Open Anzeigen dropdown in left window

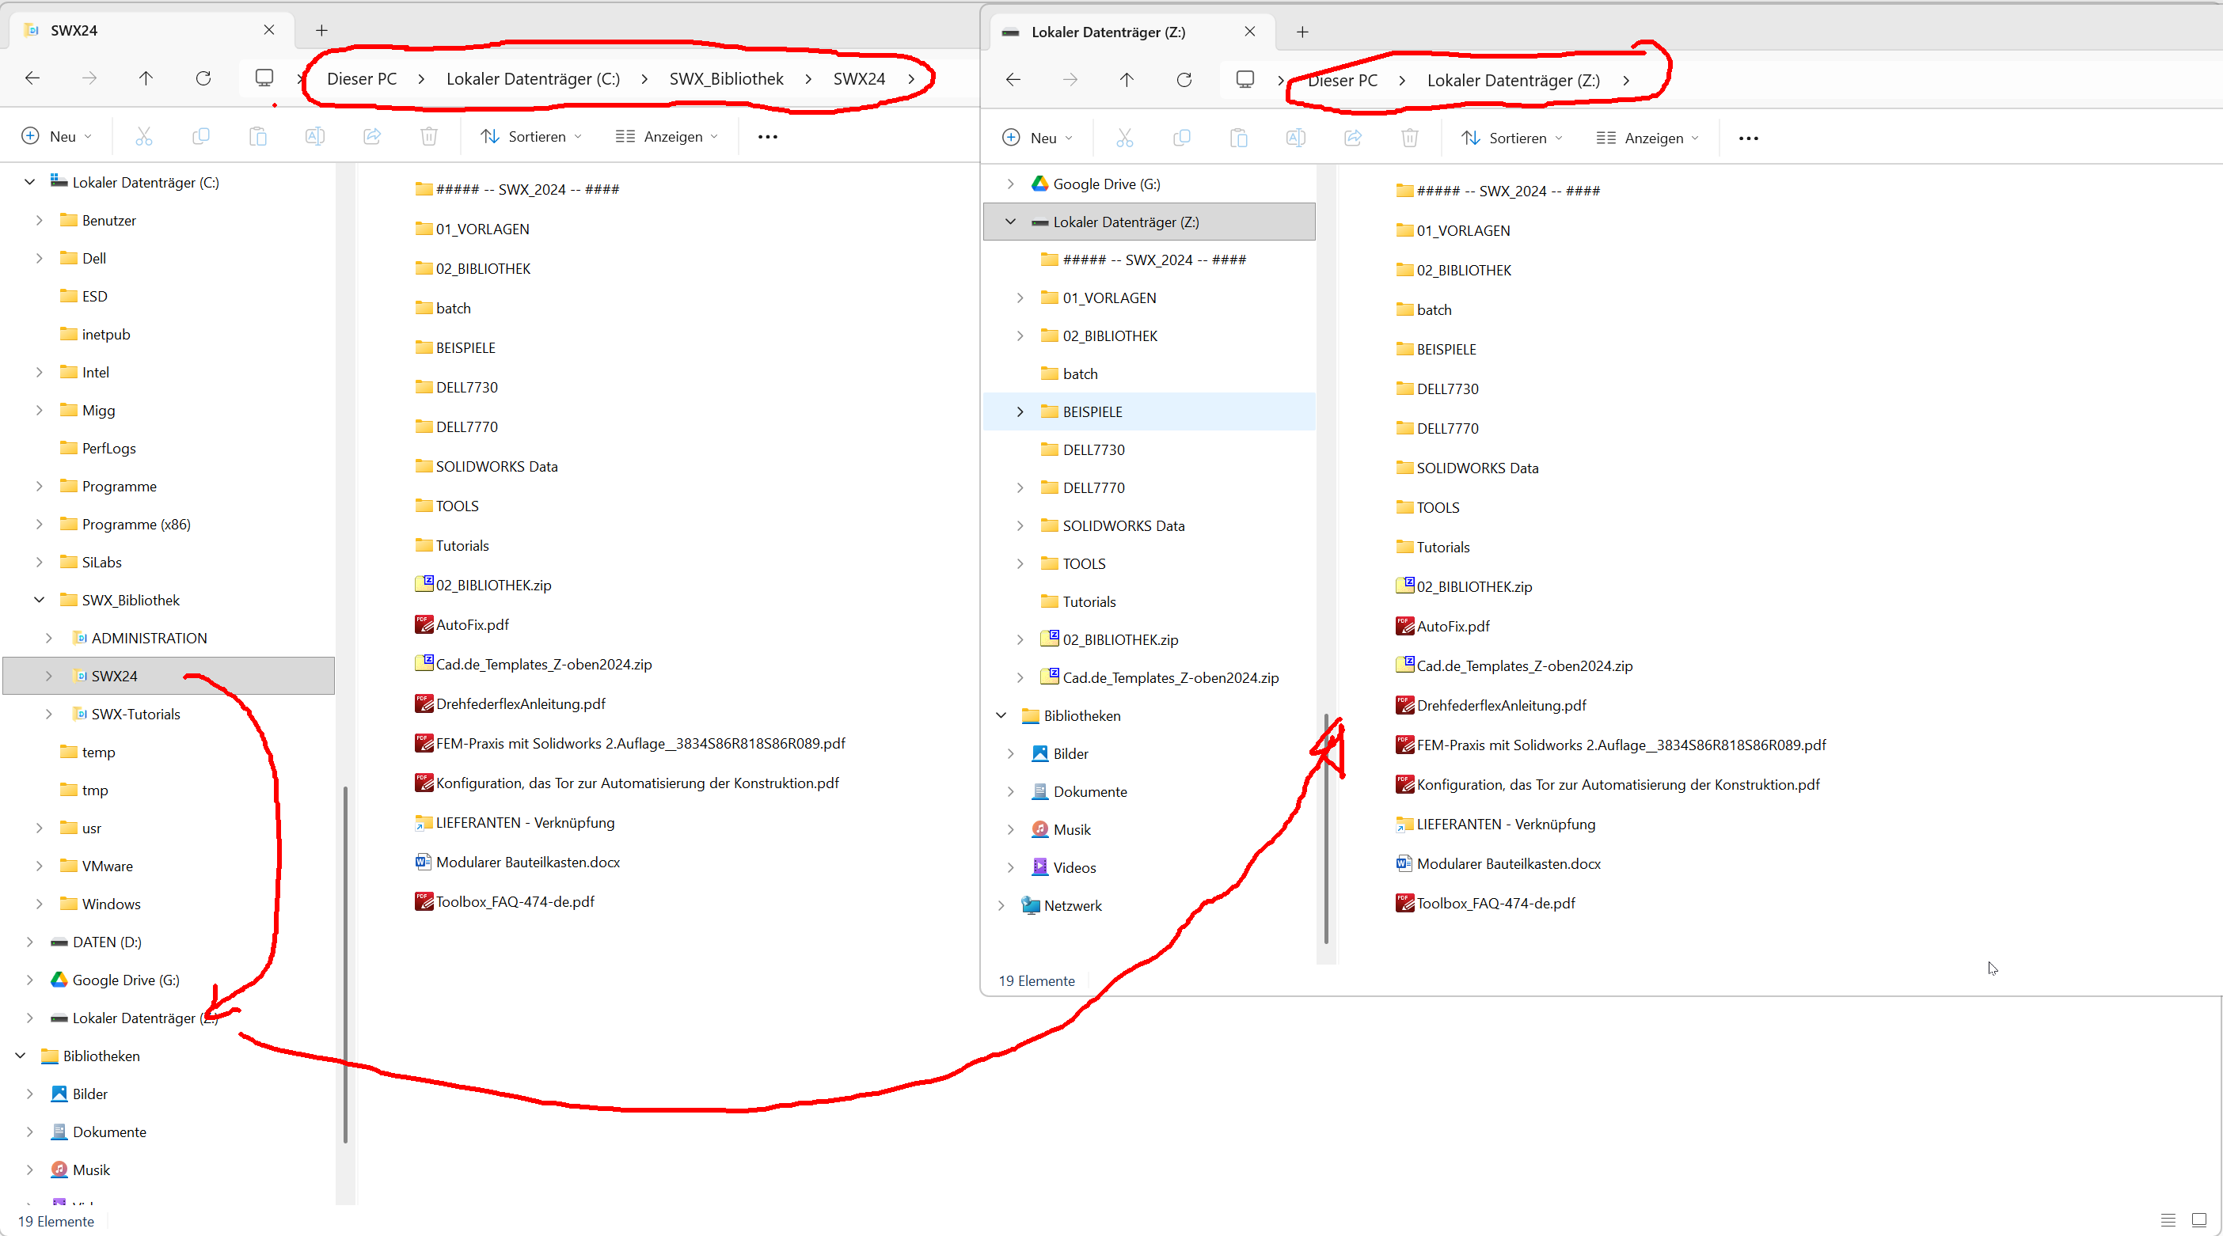(x=667, y=136)
